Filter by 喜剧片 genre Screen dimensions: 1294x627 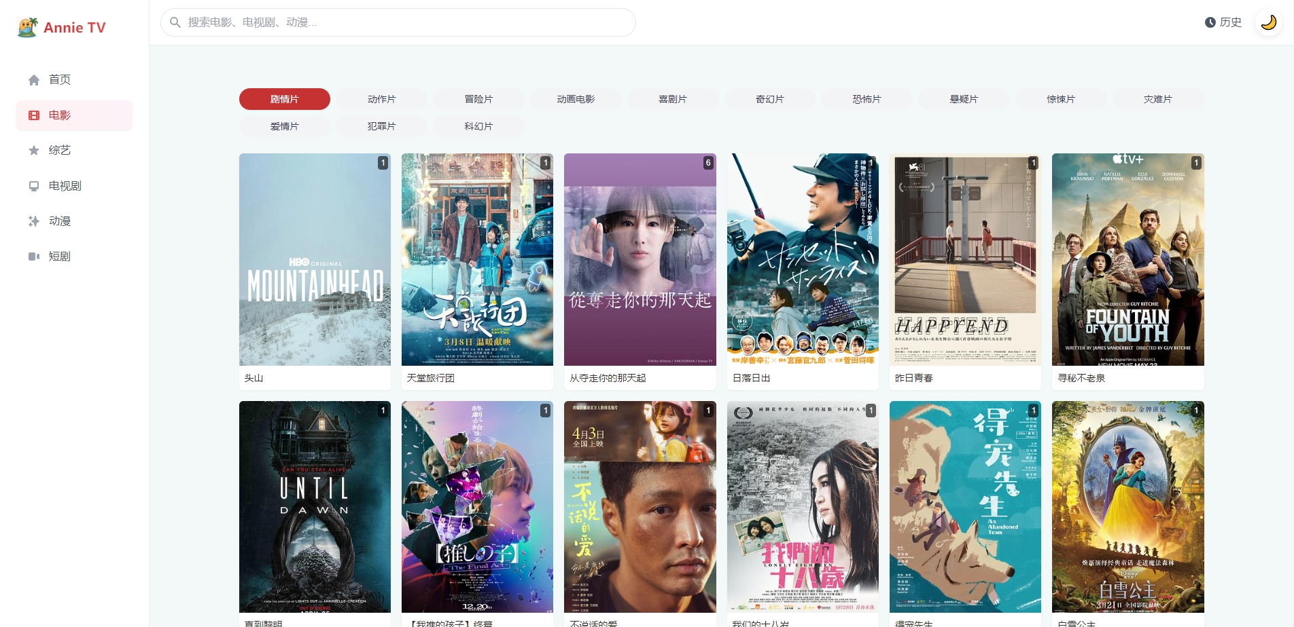(673, 99)
